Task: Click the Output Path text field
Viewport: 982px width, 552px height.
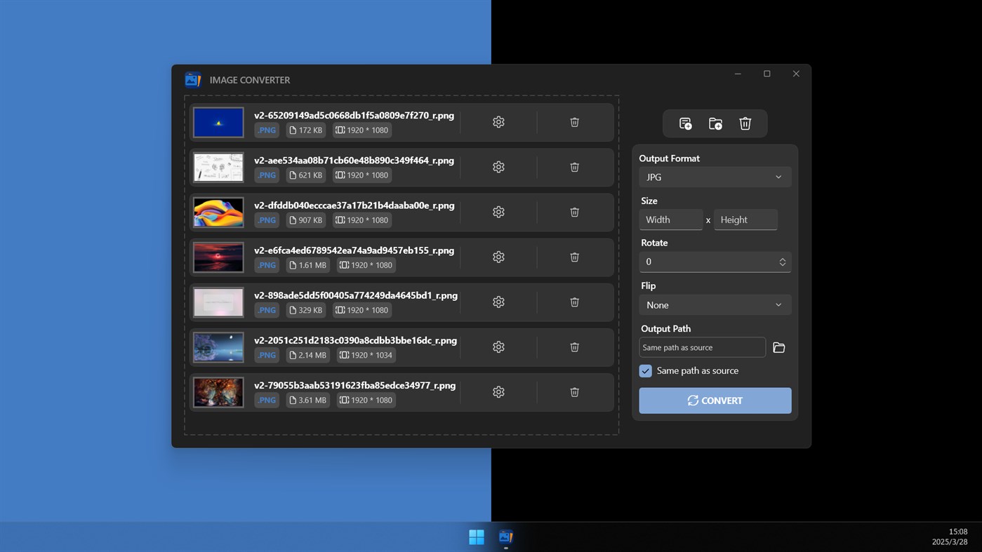Action: 701,346
